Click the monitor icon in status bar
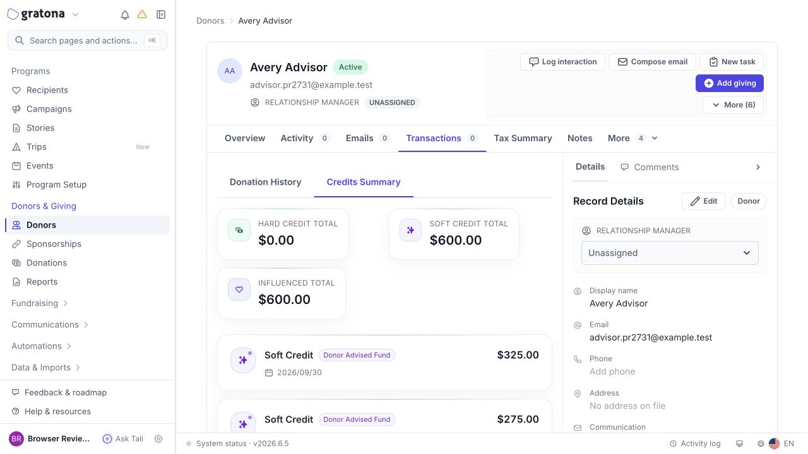The image size is (808, 454). (740, 444)
